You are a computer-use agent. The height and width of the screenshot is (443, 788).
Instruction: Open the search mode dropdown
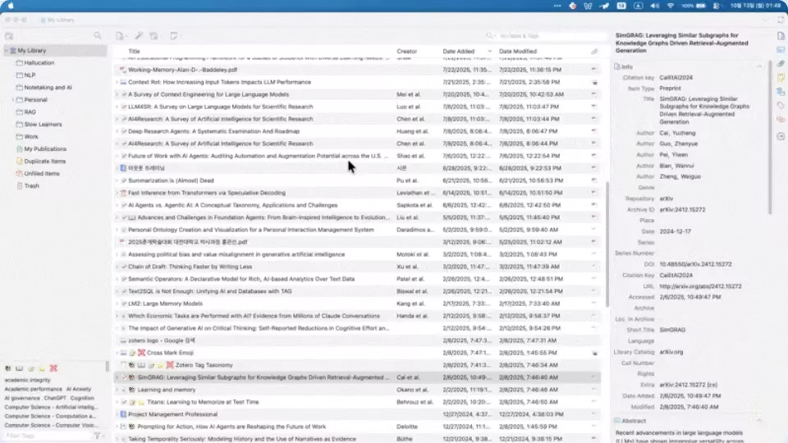point(490,36)
